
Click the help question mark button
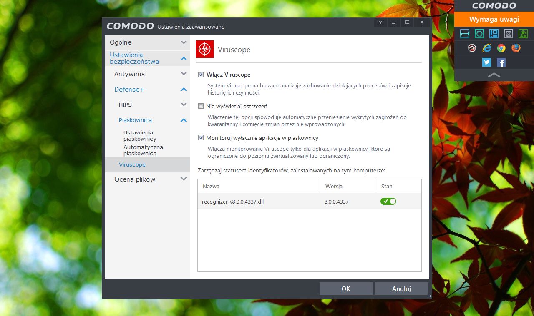tap(380, 22)
